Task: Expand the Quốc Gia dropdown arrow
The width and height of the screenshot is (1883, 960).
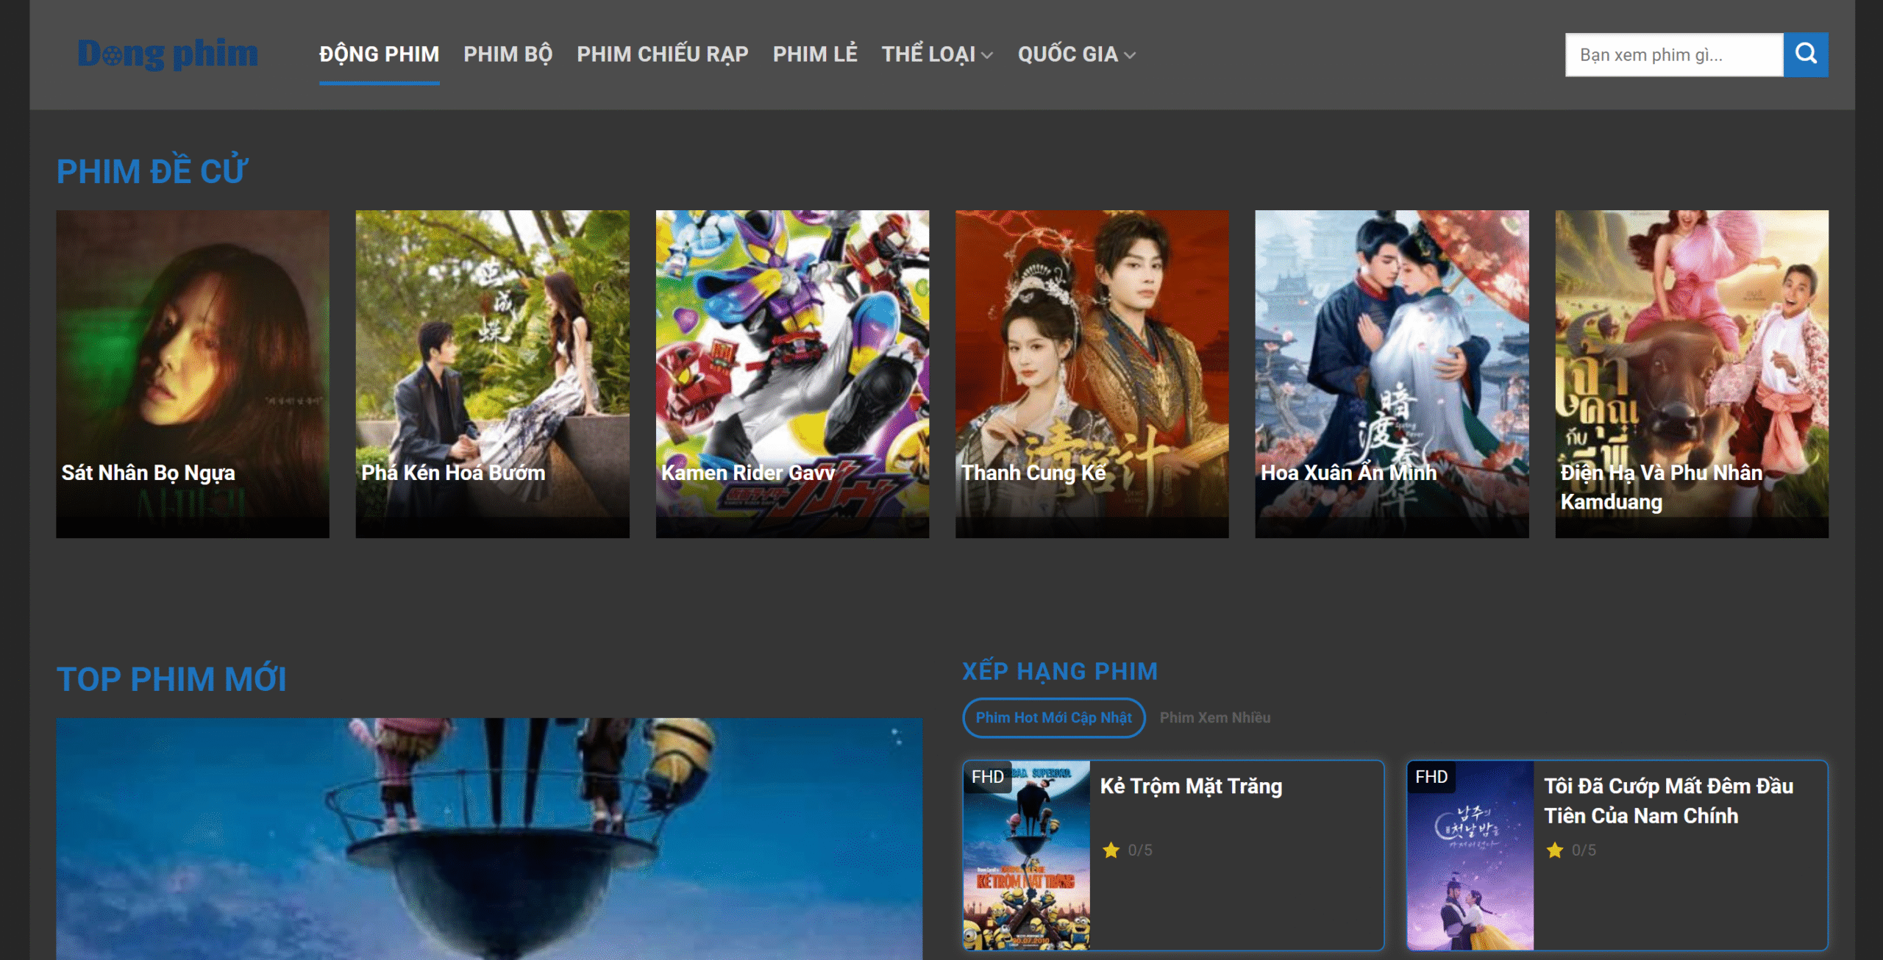Action: click(1130, 55)
